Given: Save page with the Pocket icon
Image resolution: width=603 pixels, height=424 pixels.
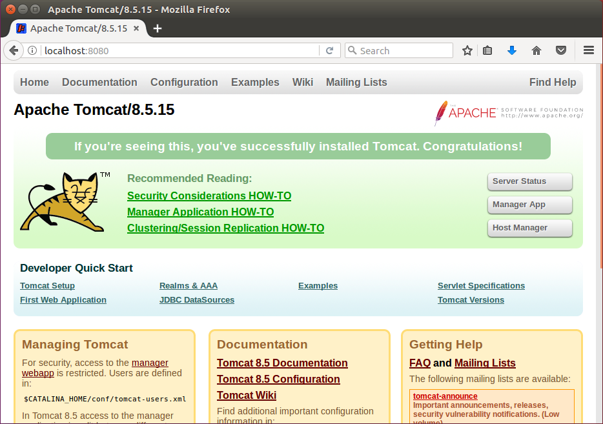Looking at the screenshot, I should 561,50.
